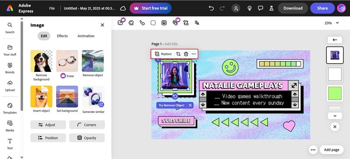Image resolution: width=350 pixels, height=159 pixels.
Task: Open the Text tool in the sidebar
Action: (10, 144)
